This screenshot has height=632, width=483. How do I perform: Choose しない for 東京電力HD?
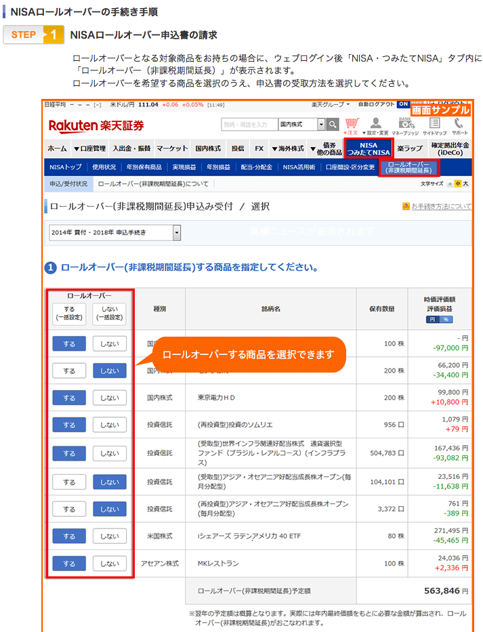pos(109,398)
